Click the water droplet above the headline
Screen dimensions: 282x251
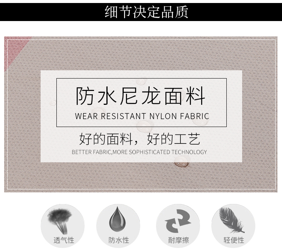141,82
